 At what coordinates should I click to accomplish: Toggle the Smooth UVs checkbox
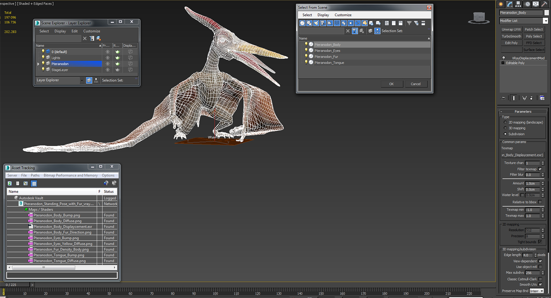(540, 285)
